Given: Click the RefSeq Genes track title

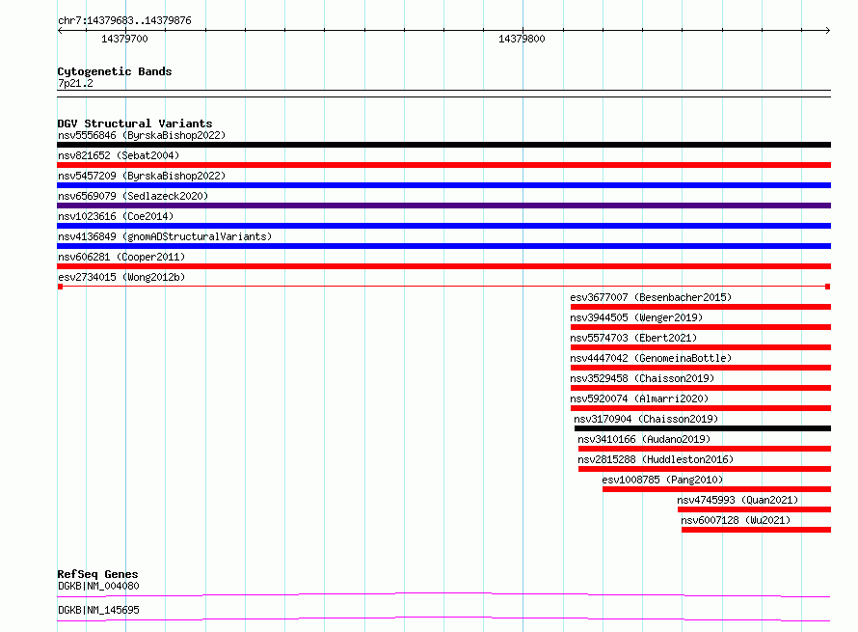Looking at the screenshot, I should [x=98, y=574].
